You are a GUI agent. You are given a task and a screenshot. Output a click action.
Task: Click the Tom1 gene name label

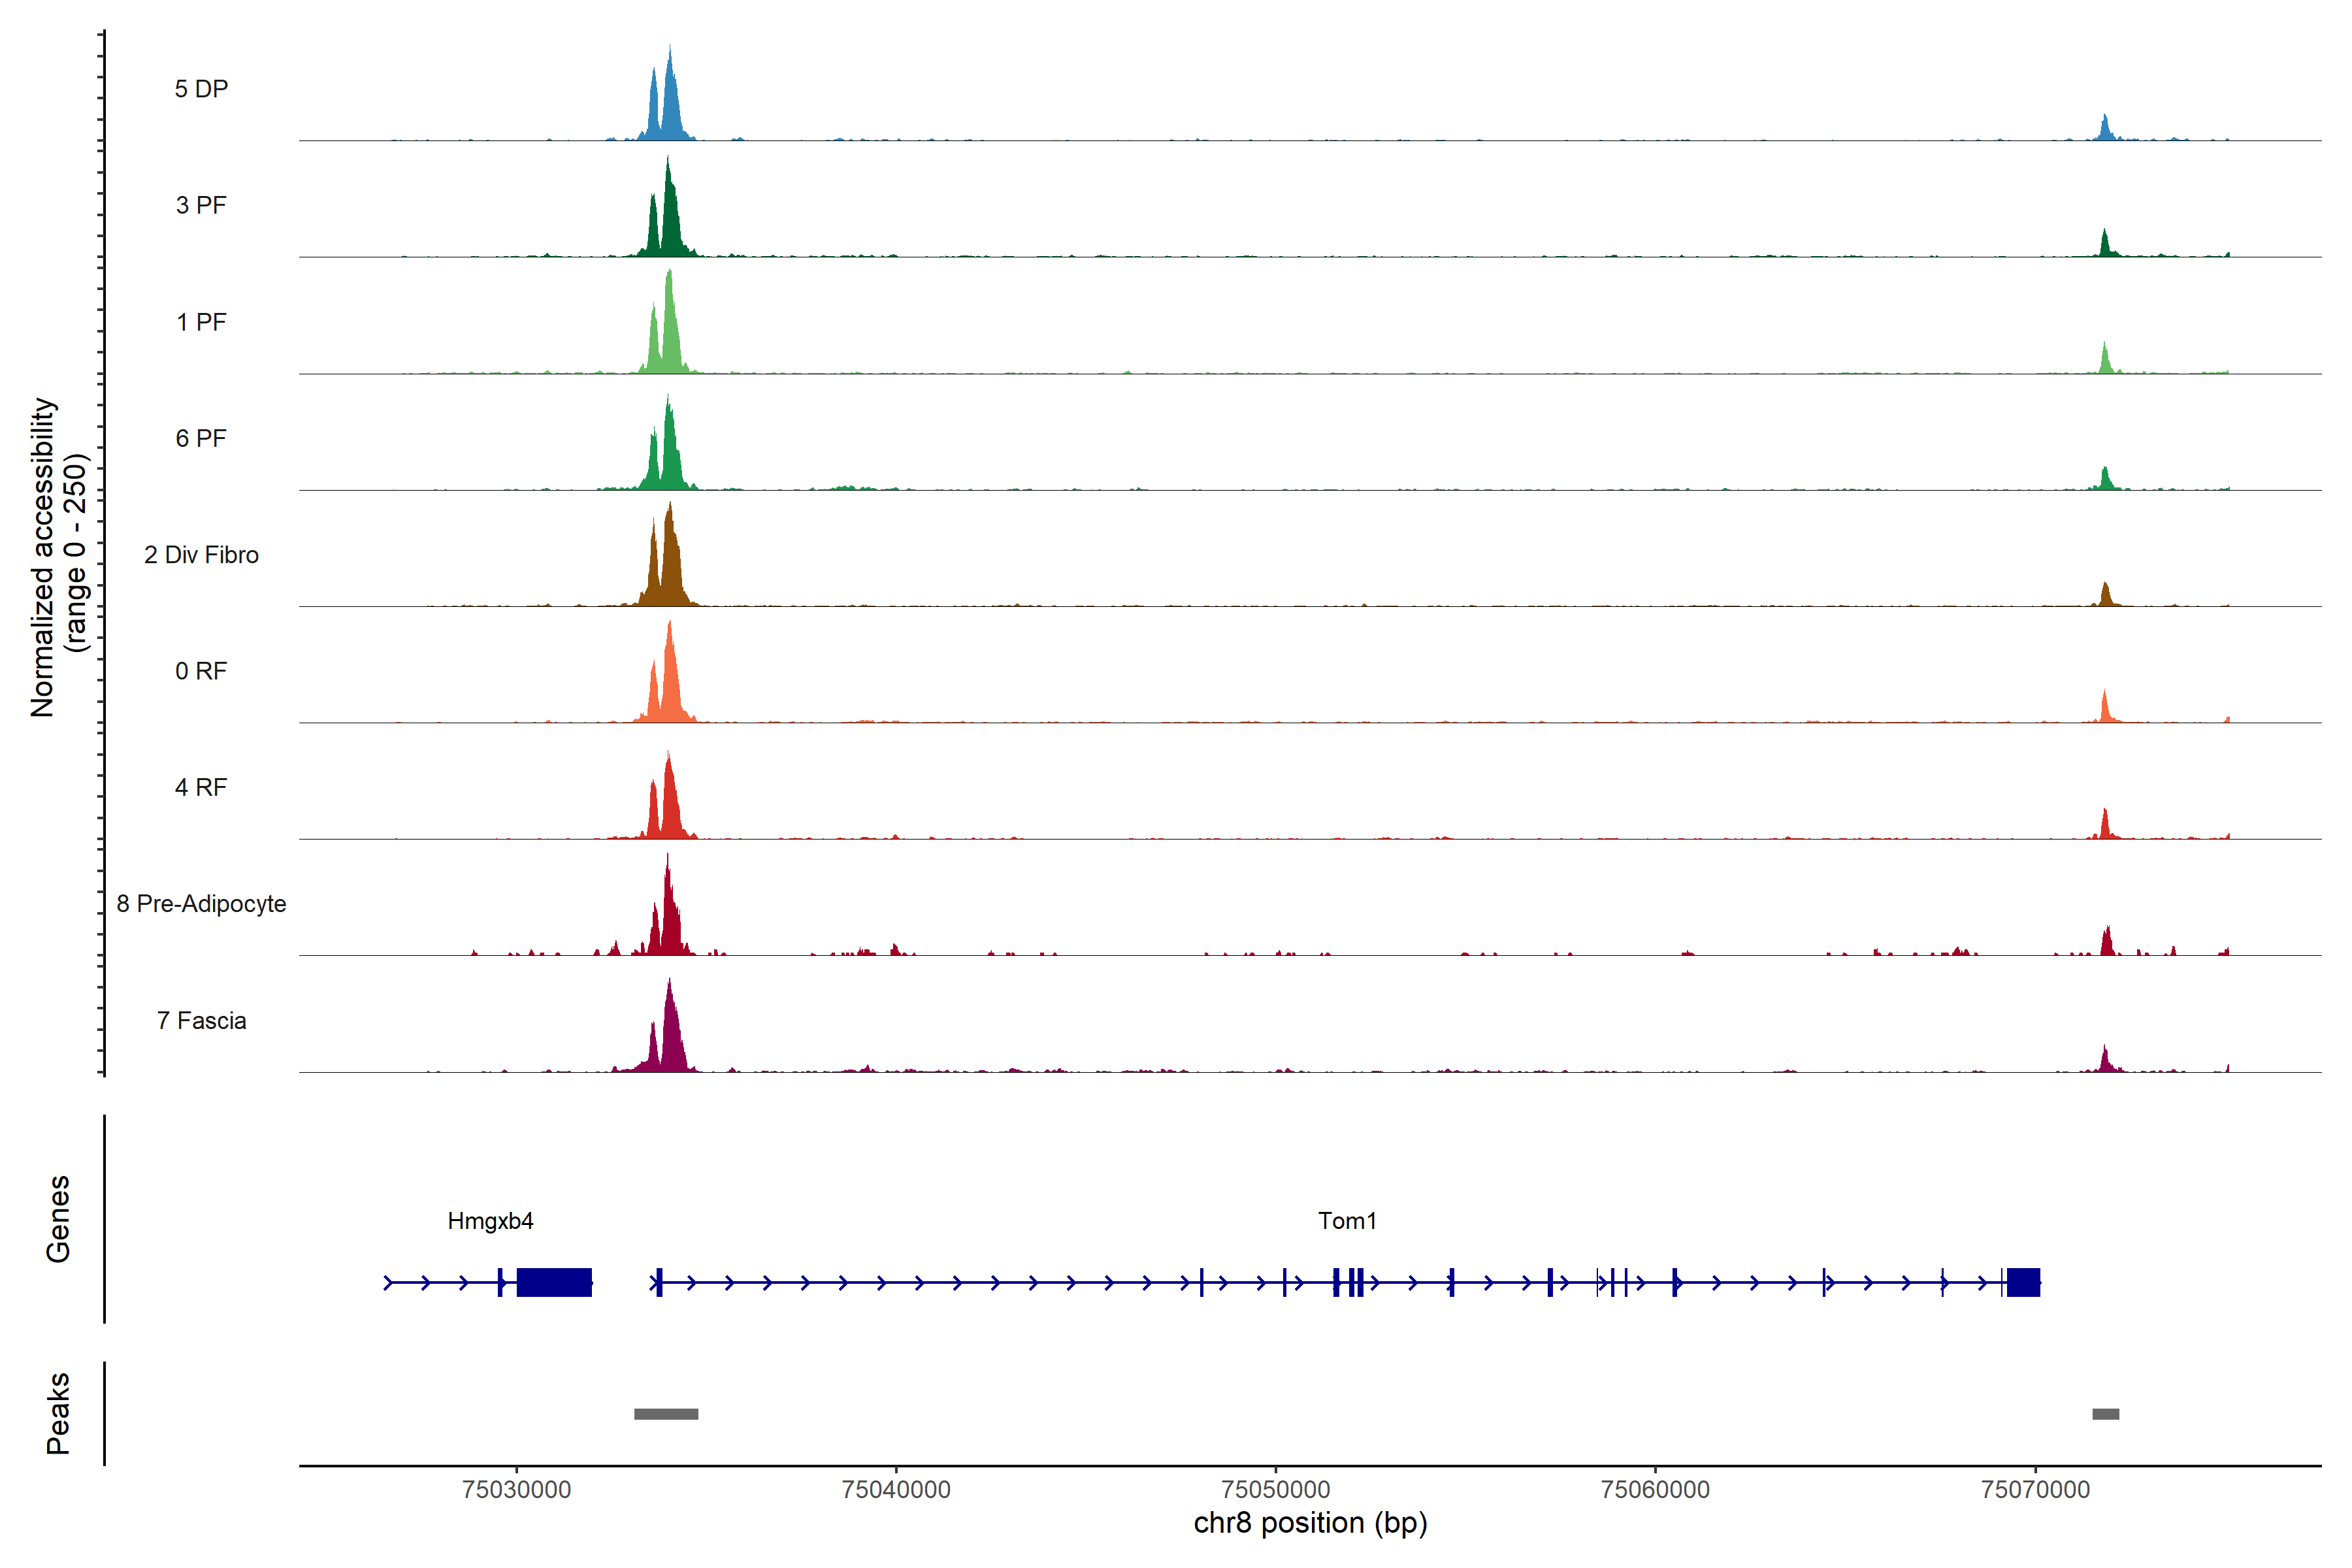point(1347,1221)
